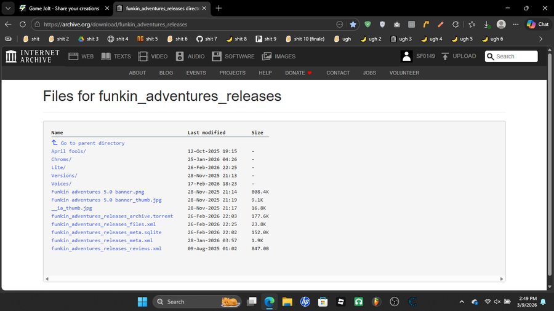This screenshot has height=311, width=554.
Task: Expand the bookmarks overflow chevron
Action: point(540,39)
